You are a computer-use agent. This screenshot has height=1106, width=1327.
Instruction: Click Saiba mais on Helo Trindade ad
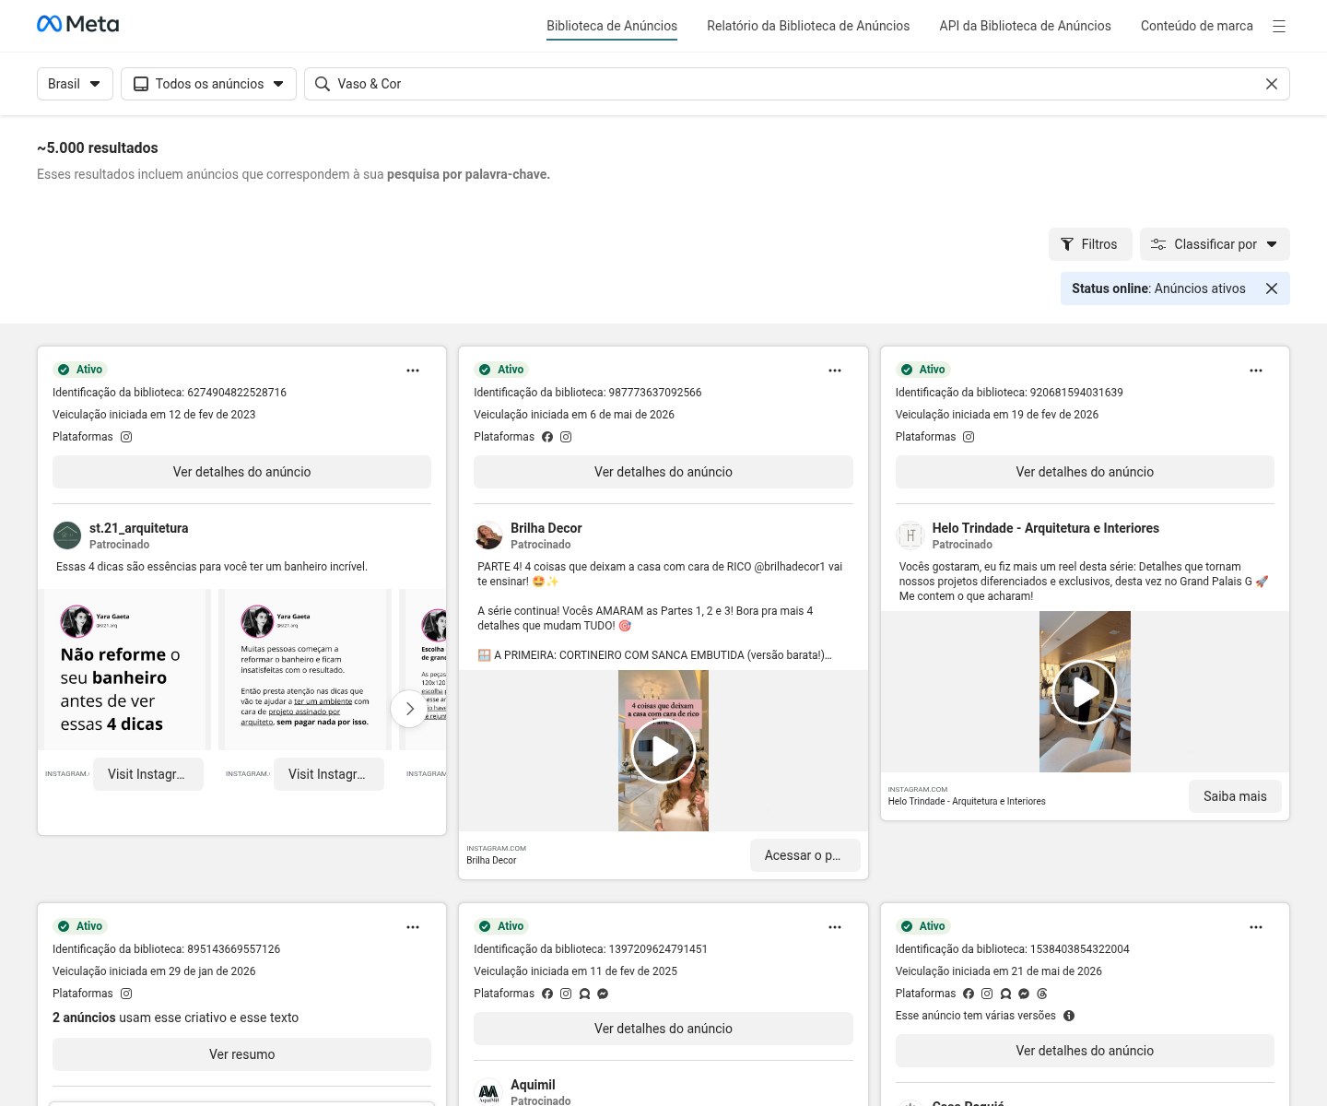[x=1235, y=796]
